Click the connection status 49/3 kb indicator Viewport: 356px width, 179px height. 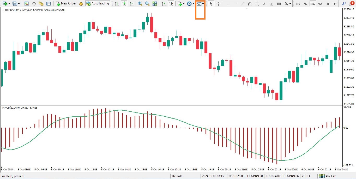pyautogui.click(x=328, y=176)
